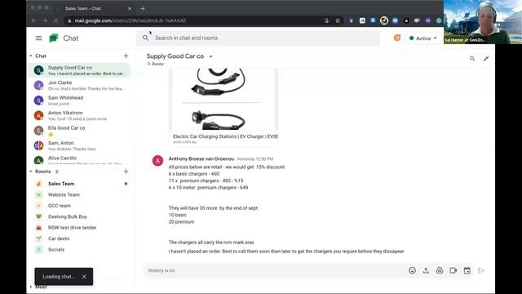Open the Electric Car Charging Stations link
The height and width of the screenshot is (294, 522).
click(225, 136)
